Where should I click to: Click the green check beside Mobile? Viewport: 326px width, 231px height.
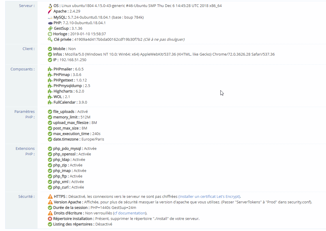(49, 49)
